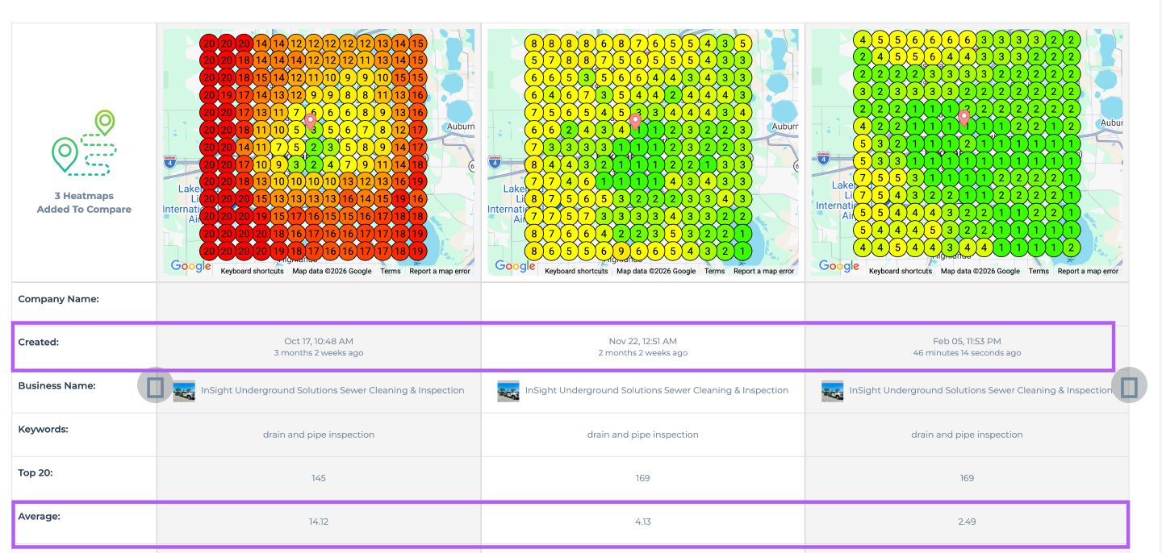
Task: Click the "Nov 22, 12:51 AM" created date
Action: (x=643, y=342)
